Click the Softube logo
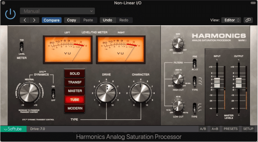This screenshot has width=258, height=142. tap(13, 129)
